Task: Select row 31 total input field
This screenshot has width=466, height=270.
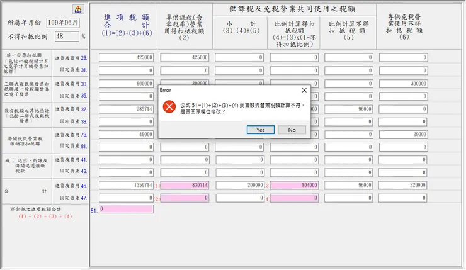Action: click(x=127, y=70)
